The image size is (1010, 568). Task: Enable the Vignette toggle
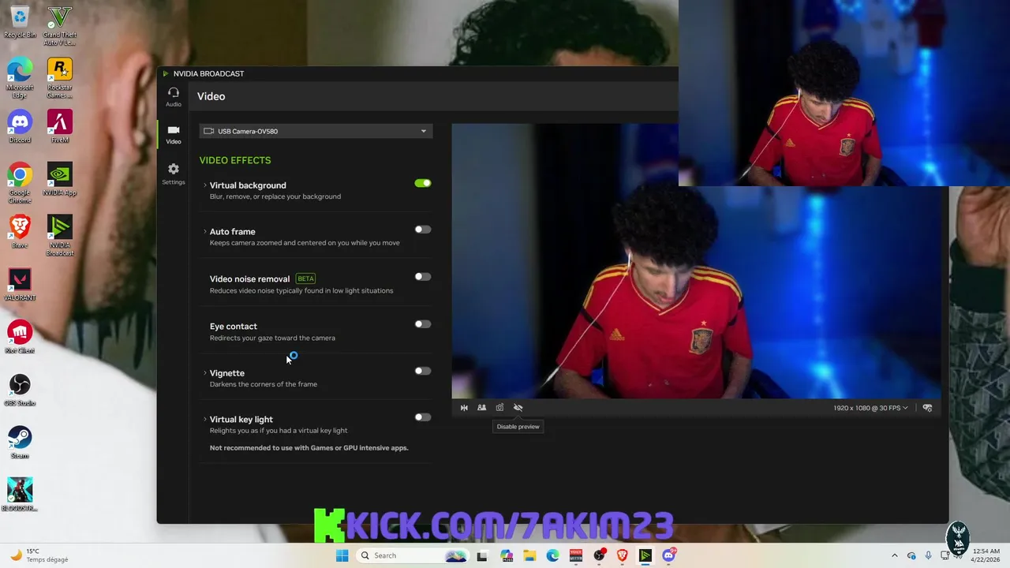[423, 371]
